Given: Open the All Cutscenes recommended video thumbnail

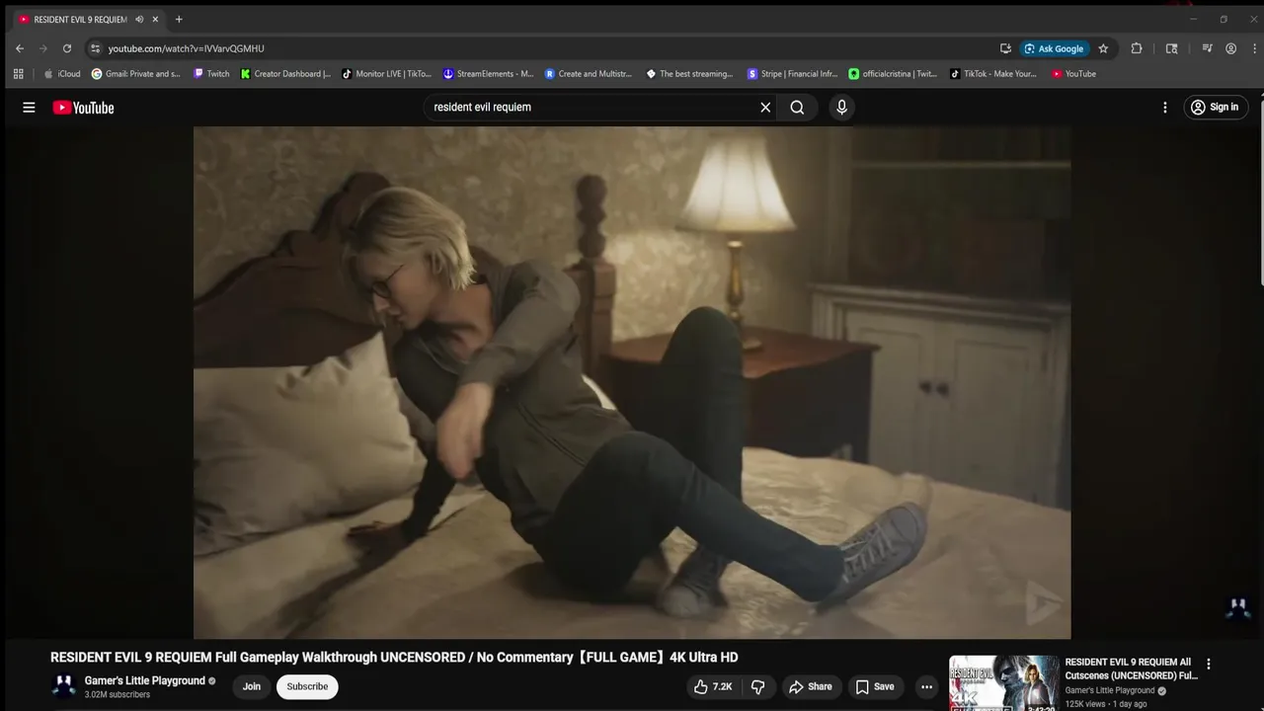Looking at the screenshot, I should pyautogui.click(x=1003, y=683).
